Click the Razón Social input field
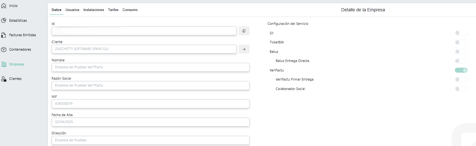The height and width of the screenshot is (146, 476). click(150, 86)
